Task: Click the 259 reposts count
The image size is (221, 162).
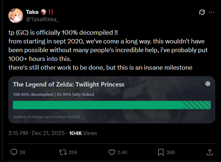Action: (73, 152)
